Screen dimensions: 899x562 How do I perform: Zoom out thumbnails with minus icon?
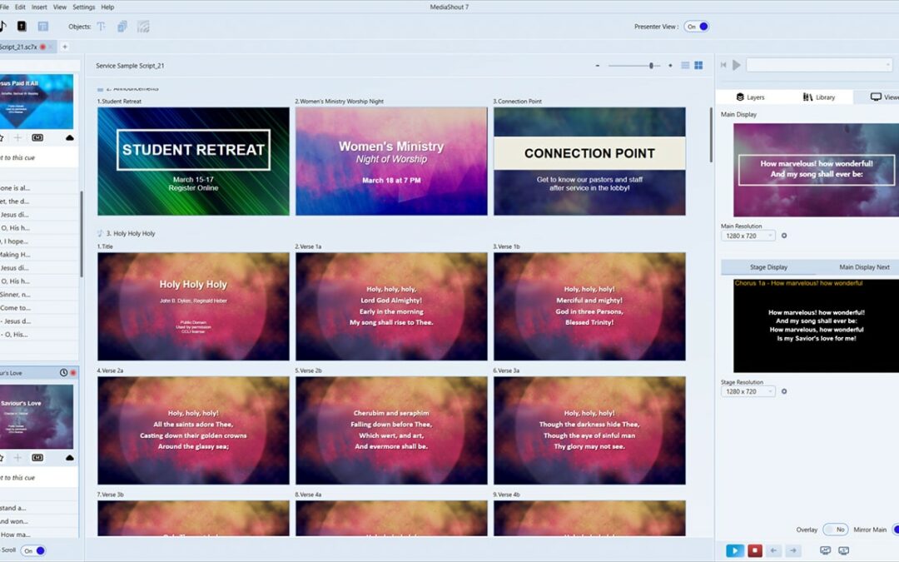pos(598,66)
